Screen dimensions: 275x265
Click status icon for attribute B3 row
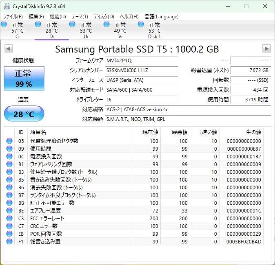coord(9,172)
